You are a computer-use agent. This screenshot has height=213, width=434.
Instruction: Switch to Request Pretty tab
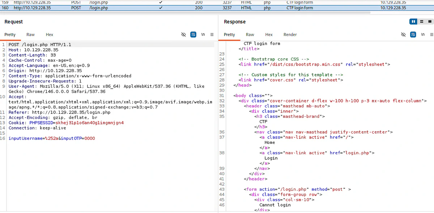10,35
